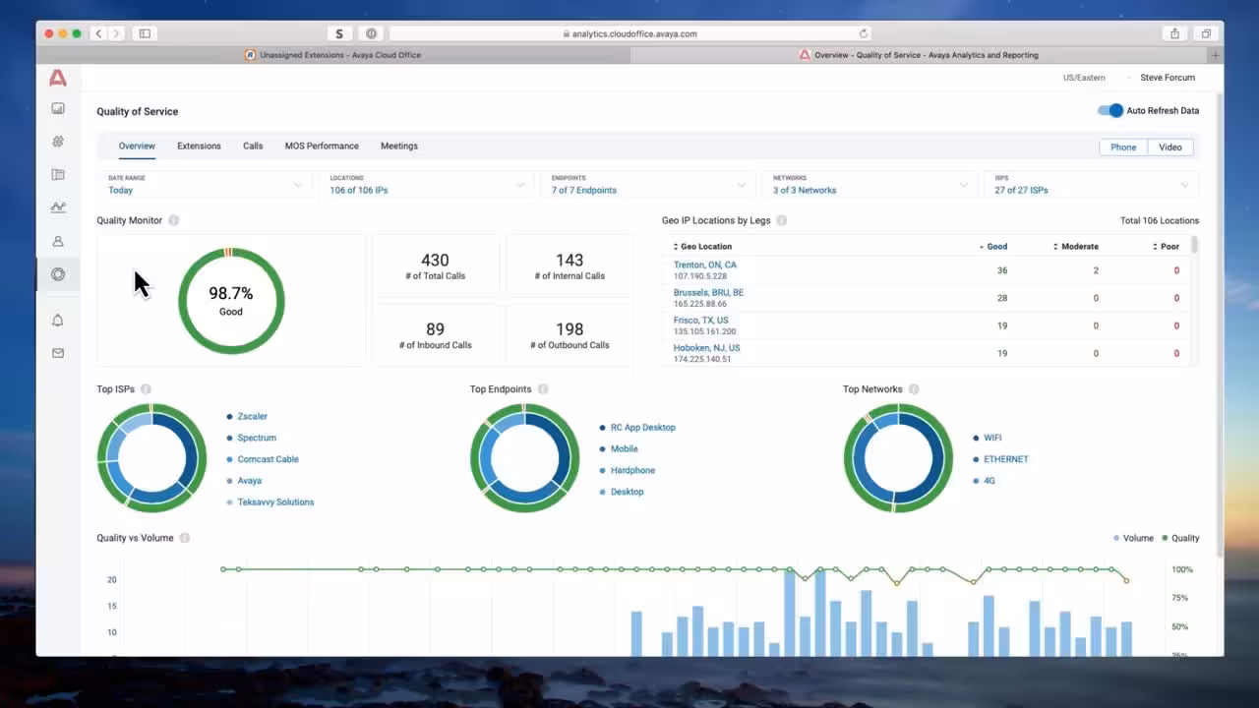
Task: Click the user profile sidebar icon
Action: click(x=58, y=241)
